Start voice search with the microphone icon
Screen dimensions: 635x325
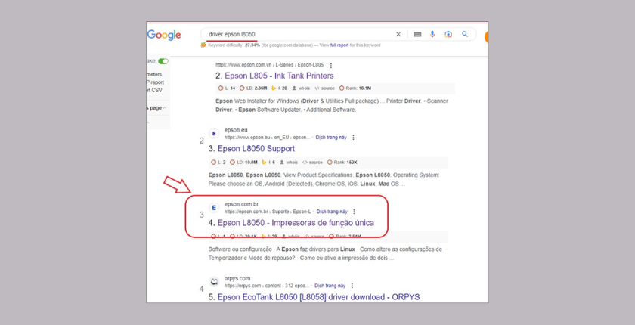(432, 35)
